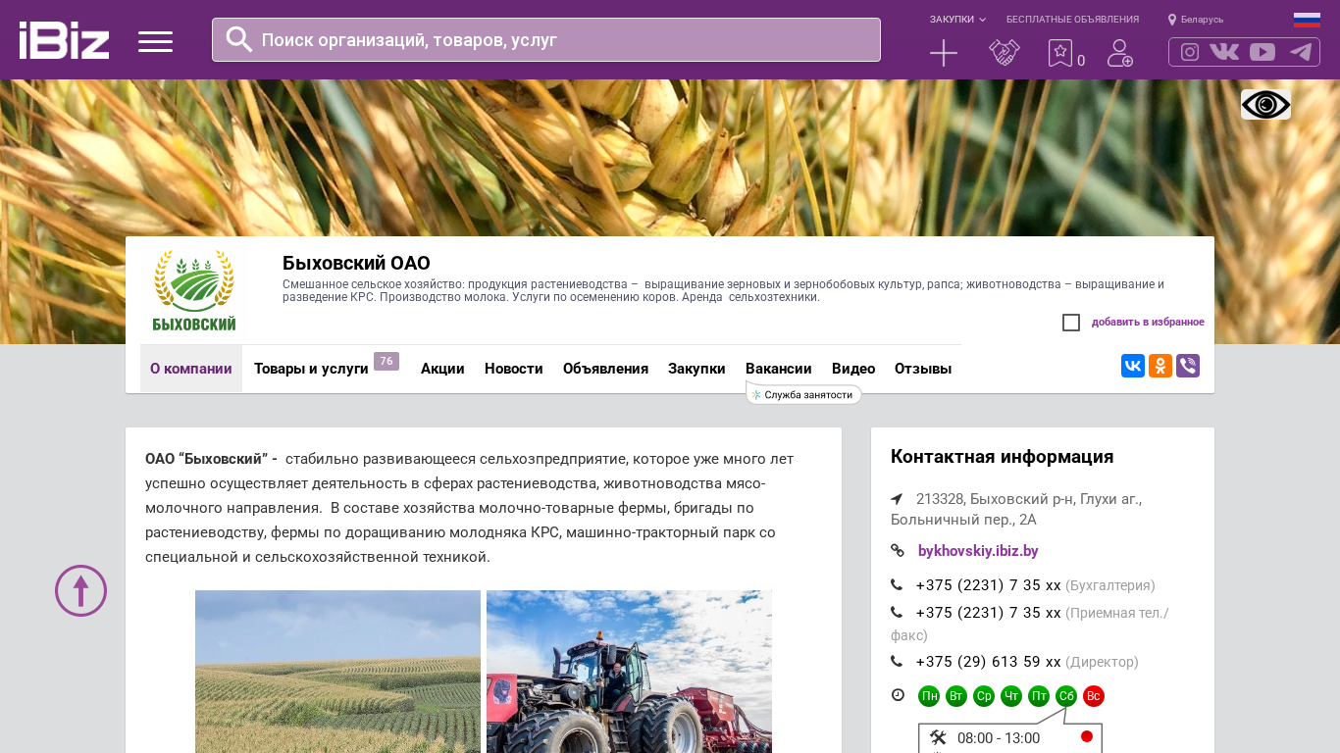Click the 08:00 - 13:00 working hours
1340x753 pixels.
click(999, 738)
